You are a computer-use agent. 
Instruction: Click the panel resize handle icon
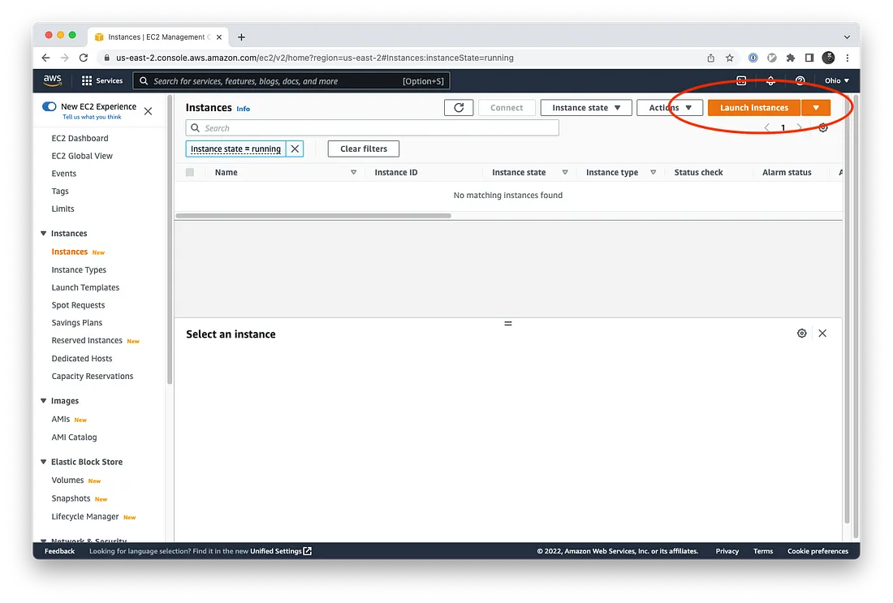508,324
